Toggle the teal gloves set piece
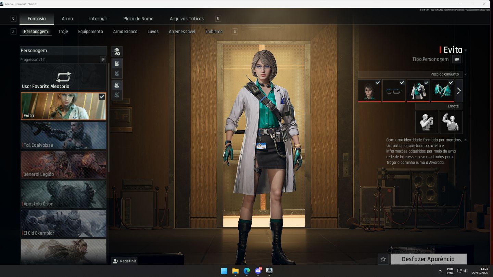Image resolution: width=493 pixels, height=277 pixels. (442, 91)
